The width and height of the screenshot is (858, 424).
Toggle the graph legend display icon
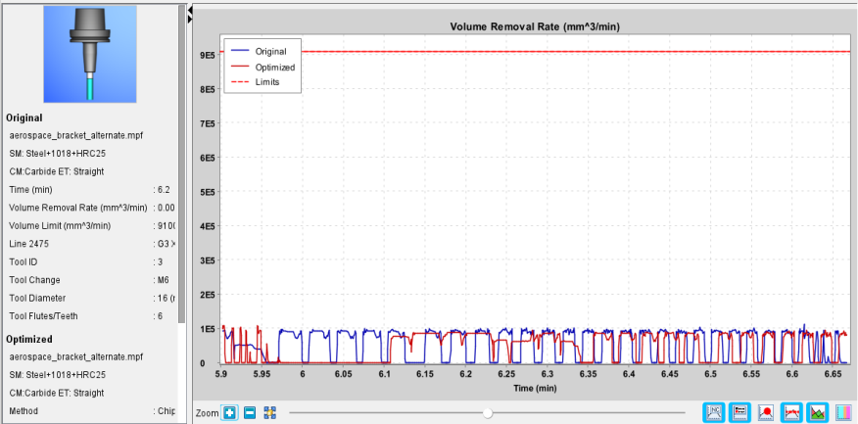point(739,412)
